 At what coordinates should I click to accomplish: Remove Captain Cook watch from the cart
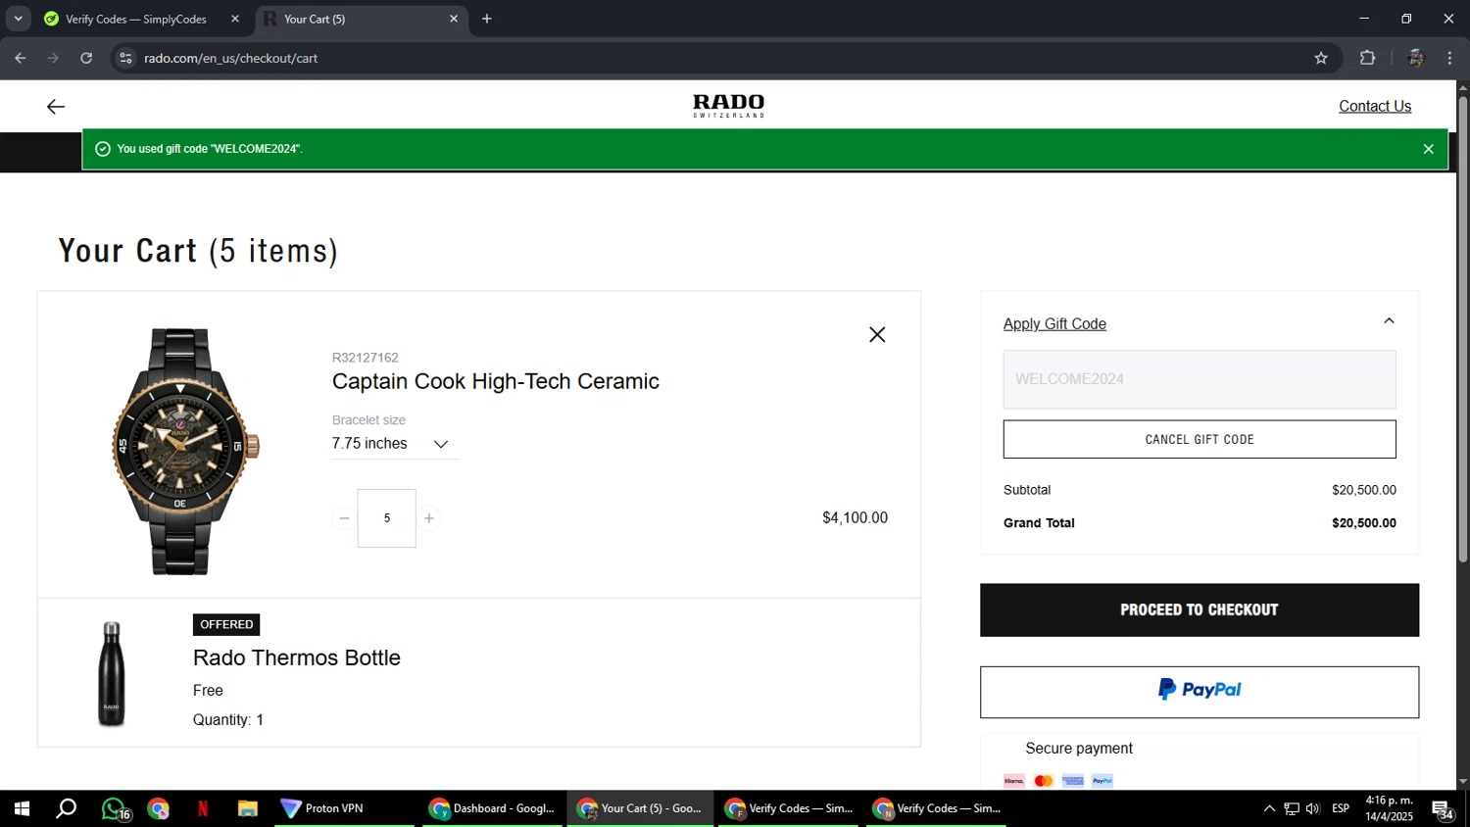point(877,335)
